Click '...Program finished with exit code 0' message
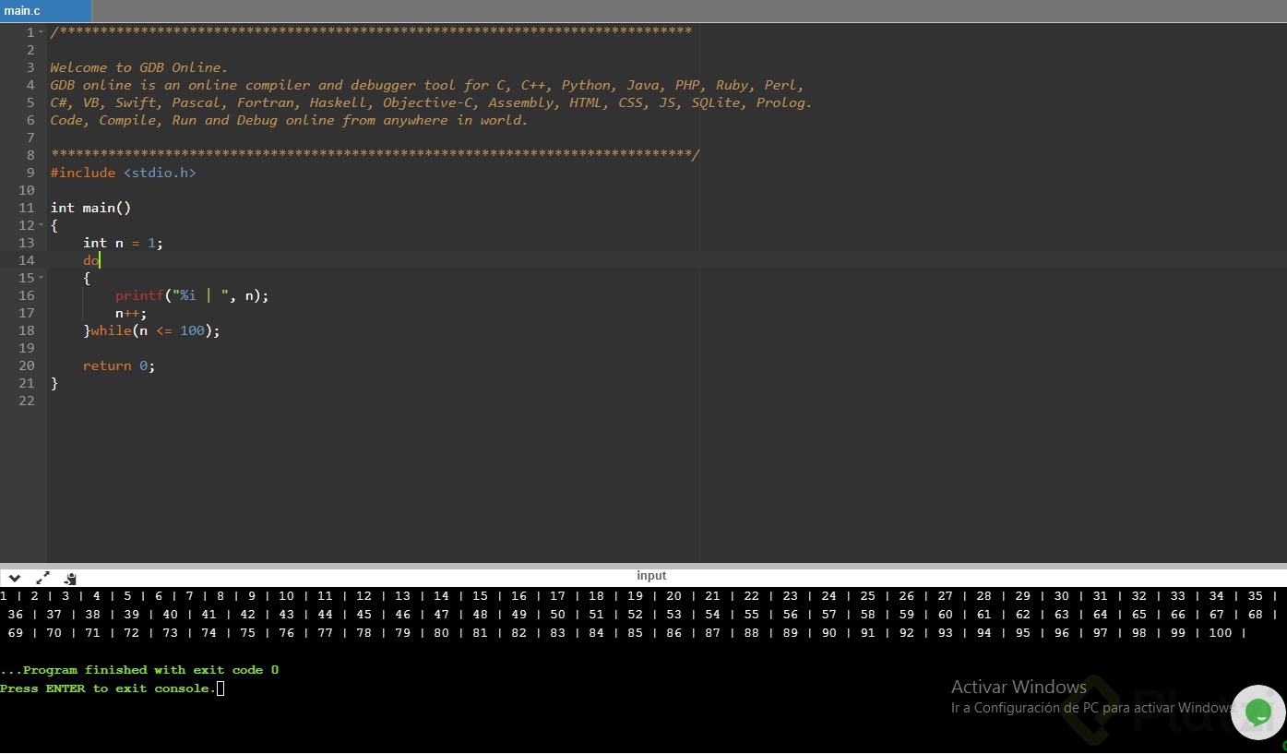Viewport: 1287px width, 754px height. [139, 670]
